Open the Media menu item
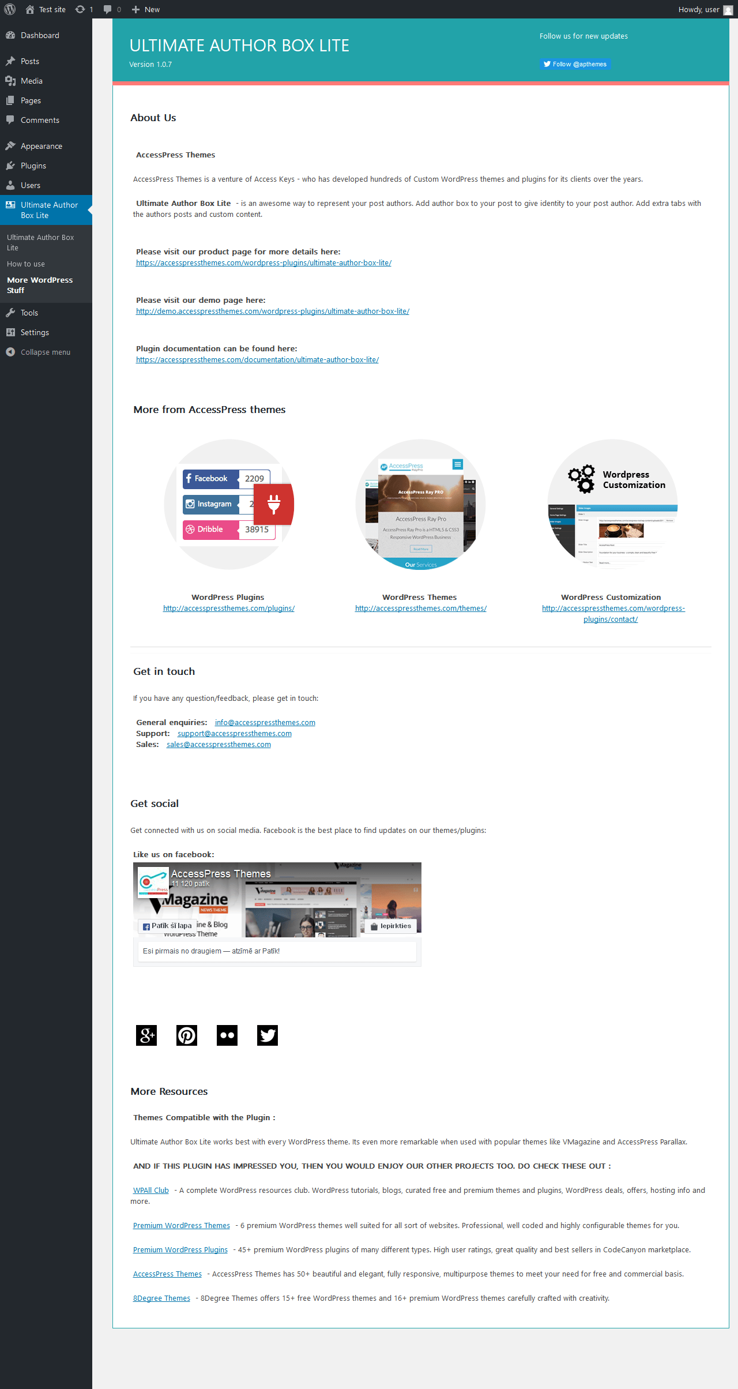 (46, 81)
